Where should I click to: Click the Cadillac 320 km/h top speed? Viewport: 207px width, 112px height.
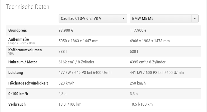coord(67,83)
